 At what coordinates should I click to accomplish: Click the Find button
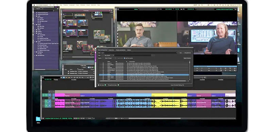181,53
